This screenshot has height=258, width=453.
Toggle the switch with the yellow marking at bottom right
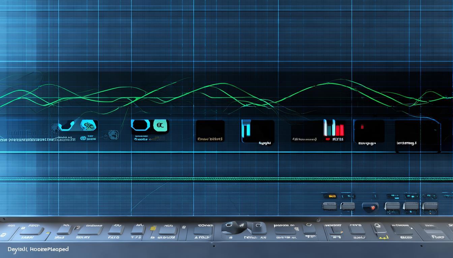[x=381, y=231]
